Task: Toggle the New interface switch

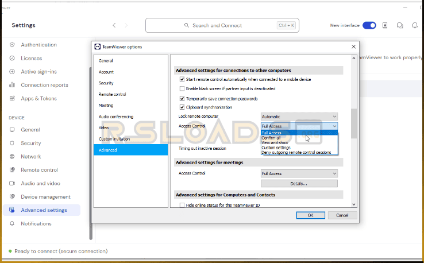Action: pyautogui.click(x=369, y=25)
